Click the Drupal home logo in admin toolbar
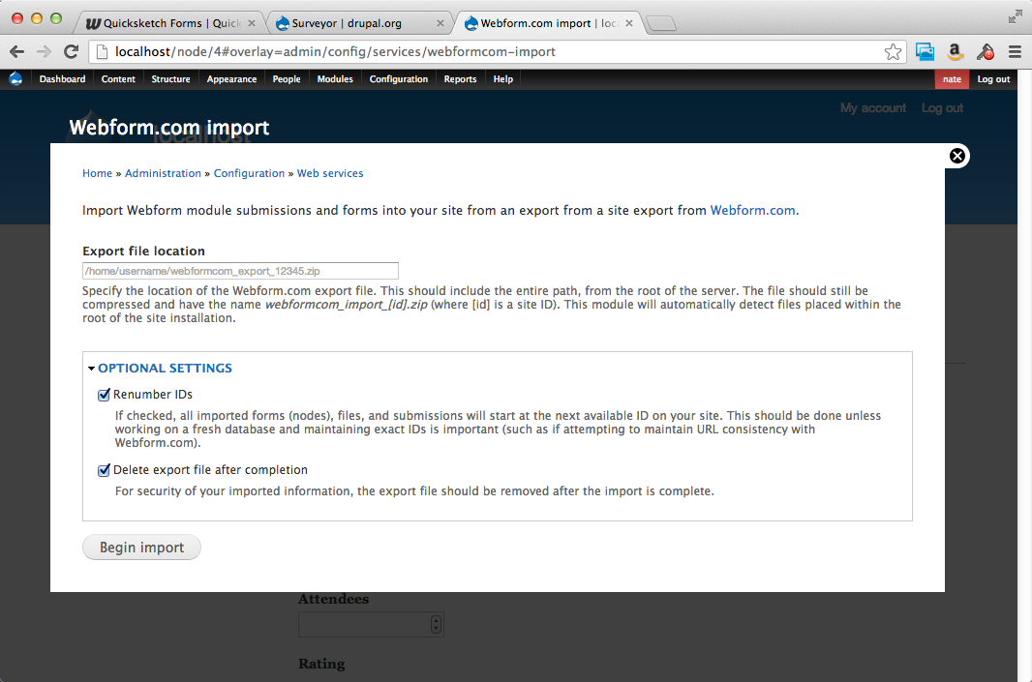Image resolution: width=1032 pixels, height=682 pixels. (x=15, y=79)
